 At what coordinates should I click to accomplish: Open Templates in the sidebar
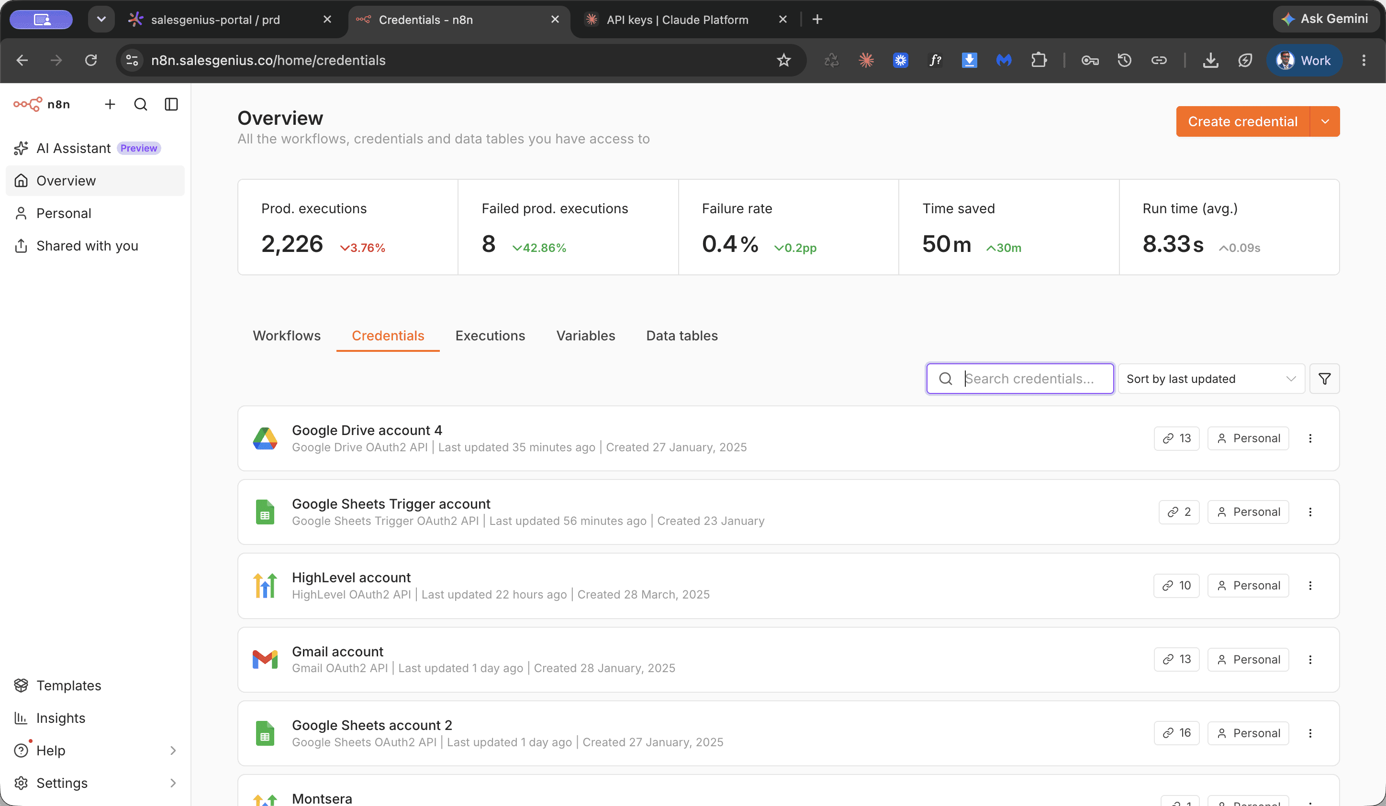95,686
